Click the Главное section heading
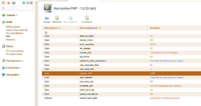201x106 pixels. coord(11,15)
